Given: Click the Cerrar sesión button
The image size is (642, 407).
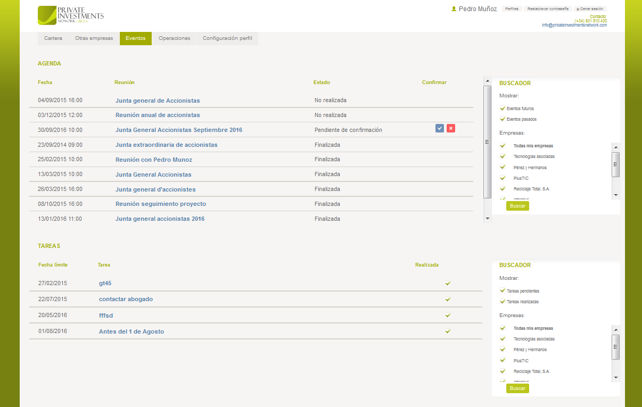Looking at the screenshot, I should pyautogui.click(x=590, y=9).
